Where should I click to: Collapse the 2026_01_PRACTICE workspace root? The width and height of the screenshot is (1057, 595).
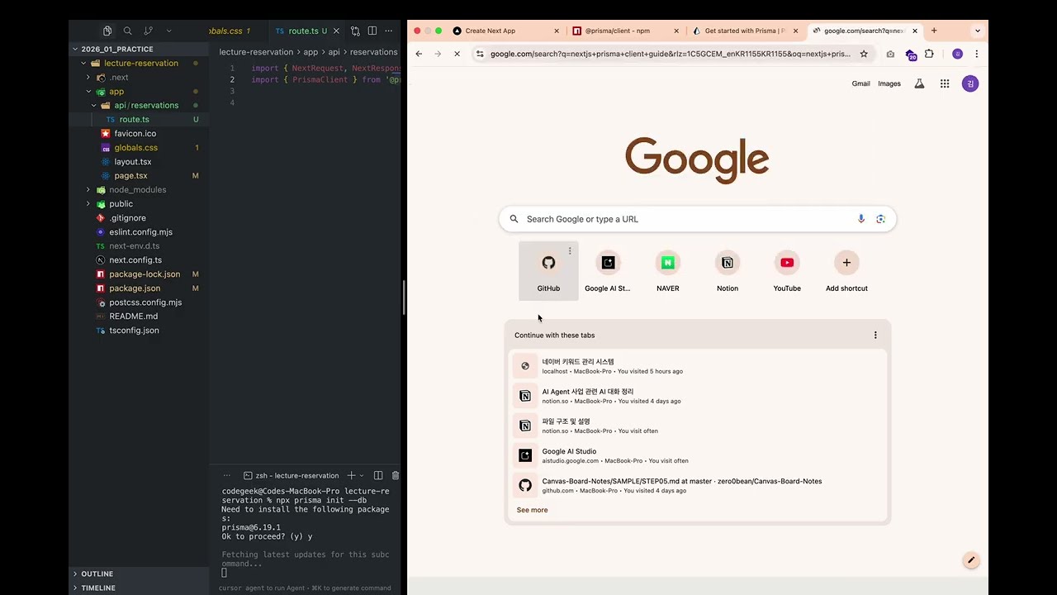[x=116, y=49]
